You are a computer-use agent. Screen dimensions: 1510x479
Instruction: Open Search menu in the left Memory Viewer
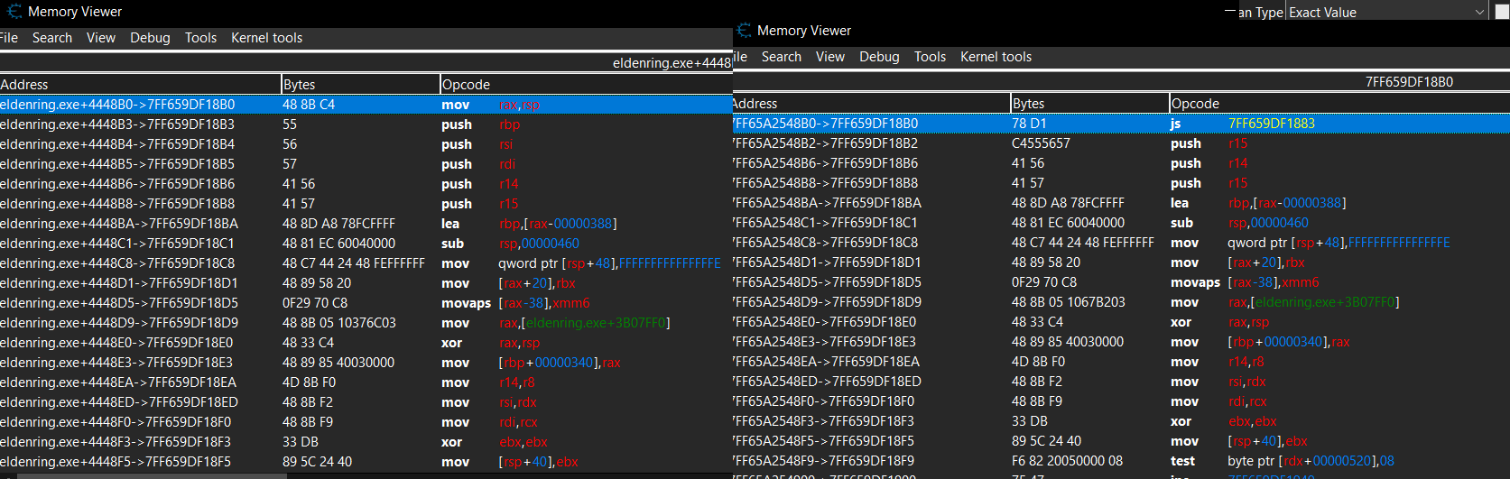[51, 38]
